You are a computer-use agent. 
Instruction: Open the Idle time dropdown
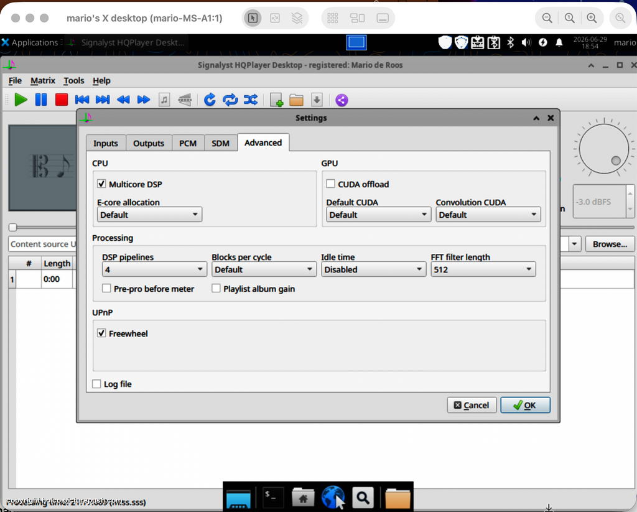[x=373, y=269]
